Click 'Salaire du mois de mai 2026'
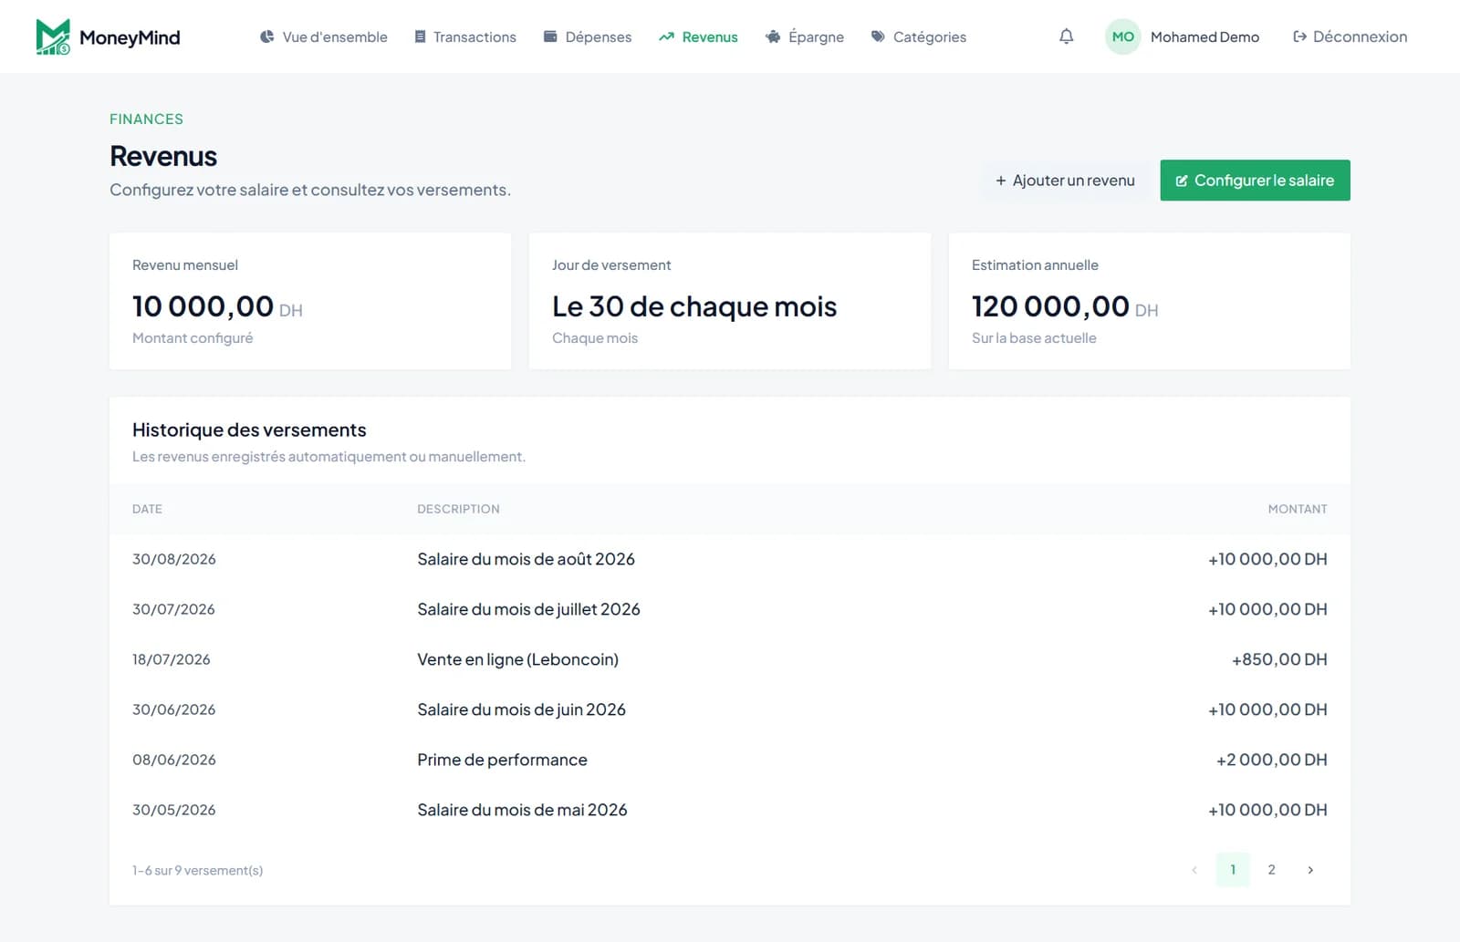The image size is (1460, 942). point(522,810)
